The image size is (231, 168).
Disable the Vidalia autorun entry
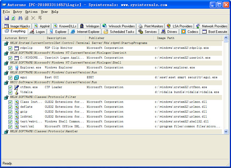point(10,92)
